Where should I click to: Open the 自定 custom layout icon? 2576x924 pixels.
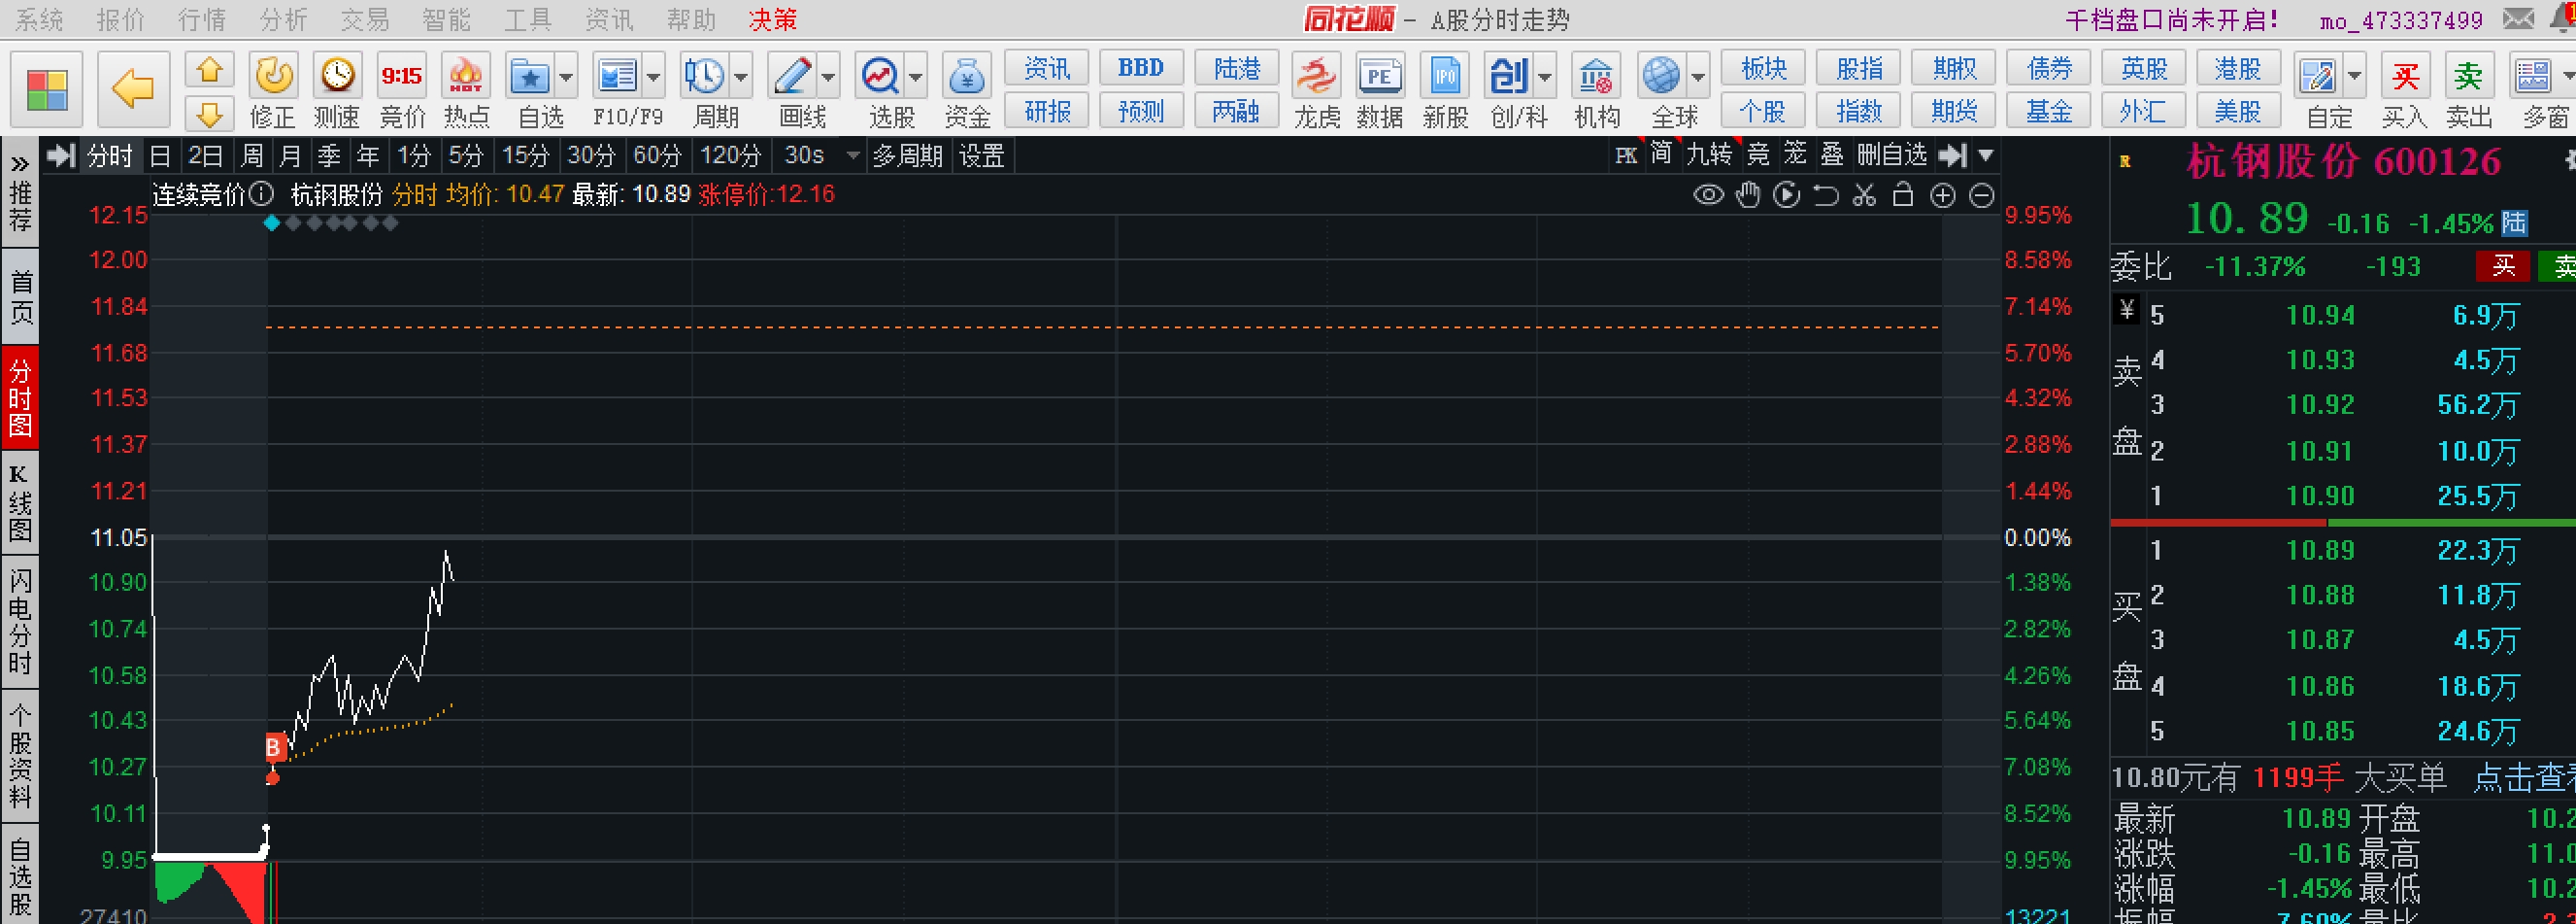(2317, 76)
